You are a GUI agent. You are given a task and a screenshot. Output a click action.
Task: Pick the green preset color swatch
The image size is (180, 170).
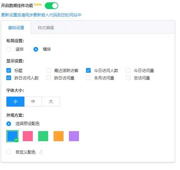43,136
